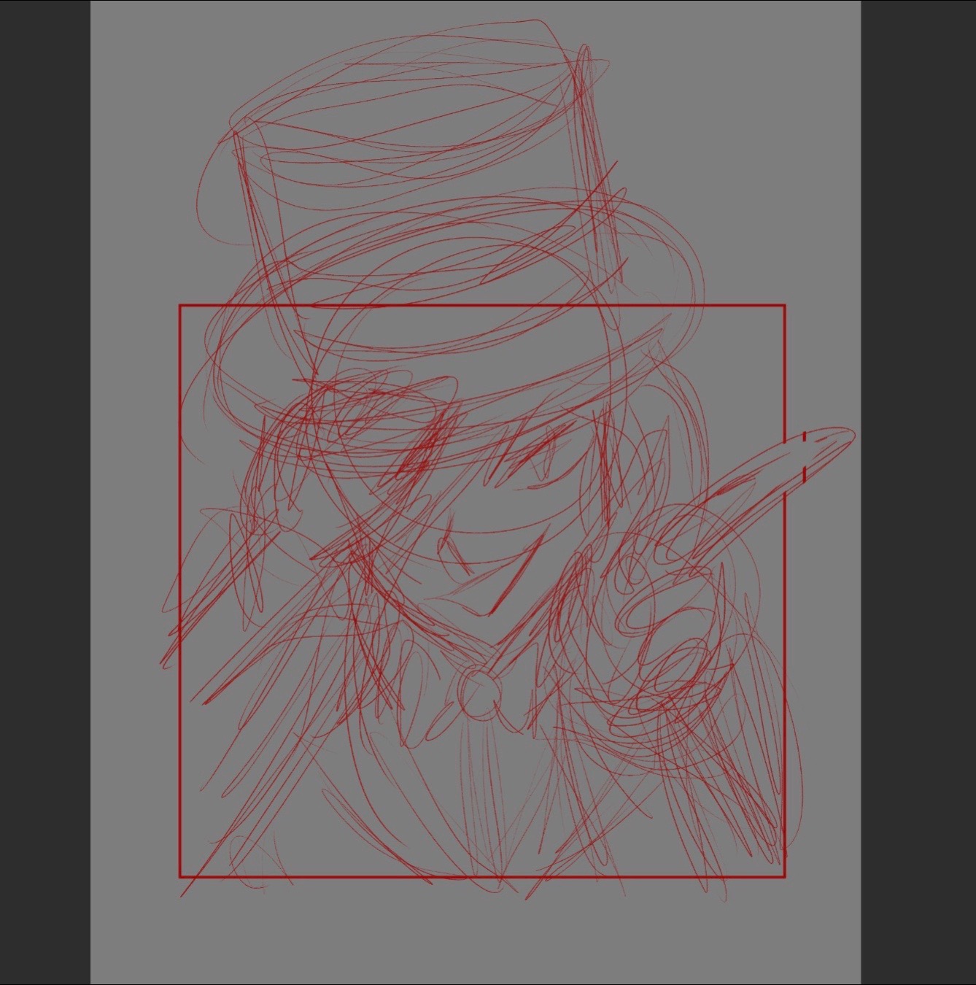This screenshot has height=985, width=976.
Task: Click the short red tick marks on the cane
Action: pos(805,456)
